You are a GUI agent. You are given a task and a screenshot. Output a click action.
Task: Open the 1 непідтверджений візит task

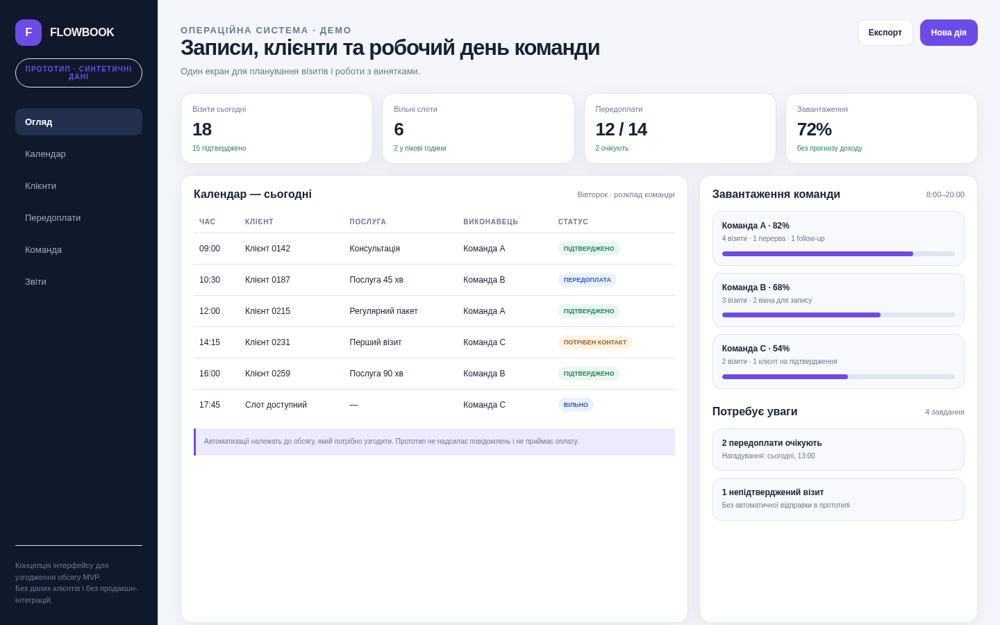[x=838, y=499]
